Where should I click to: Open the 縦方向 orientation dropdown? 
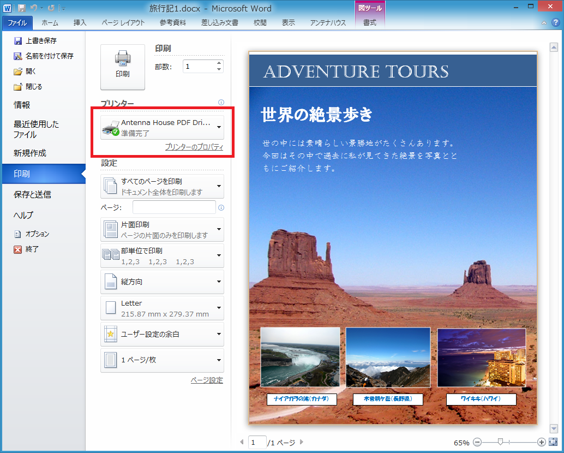[x=161, y=282]
